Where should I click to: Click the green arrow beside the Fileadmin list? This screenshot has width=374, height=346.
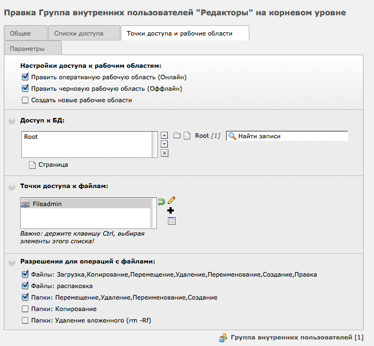pyautogui.click(x=161, y=202)
